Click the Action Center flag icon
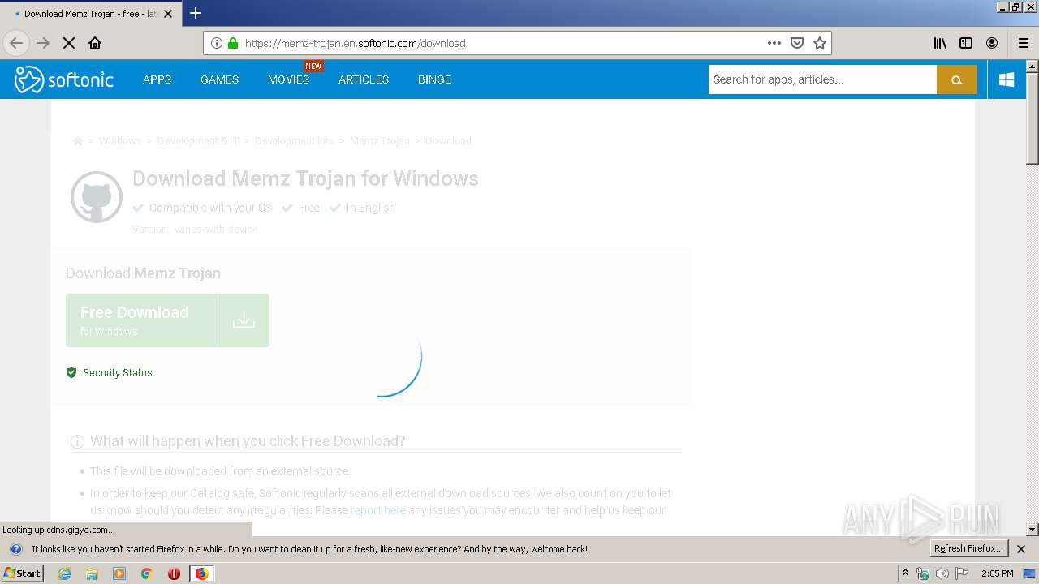Image resolution: width=1039 pixels, height=584 pixels. [962, 573]
